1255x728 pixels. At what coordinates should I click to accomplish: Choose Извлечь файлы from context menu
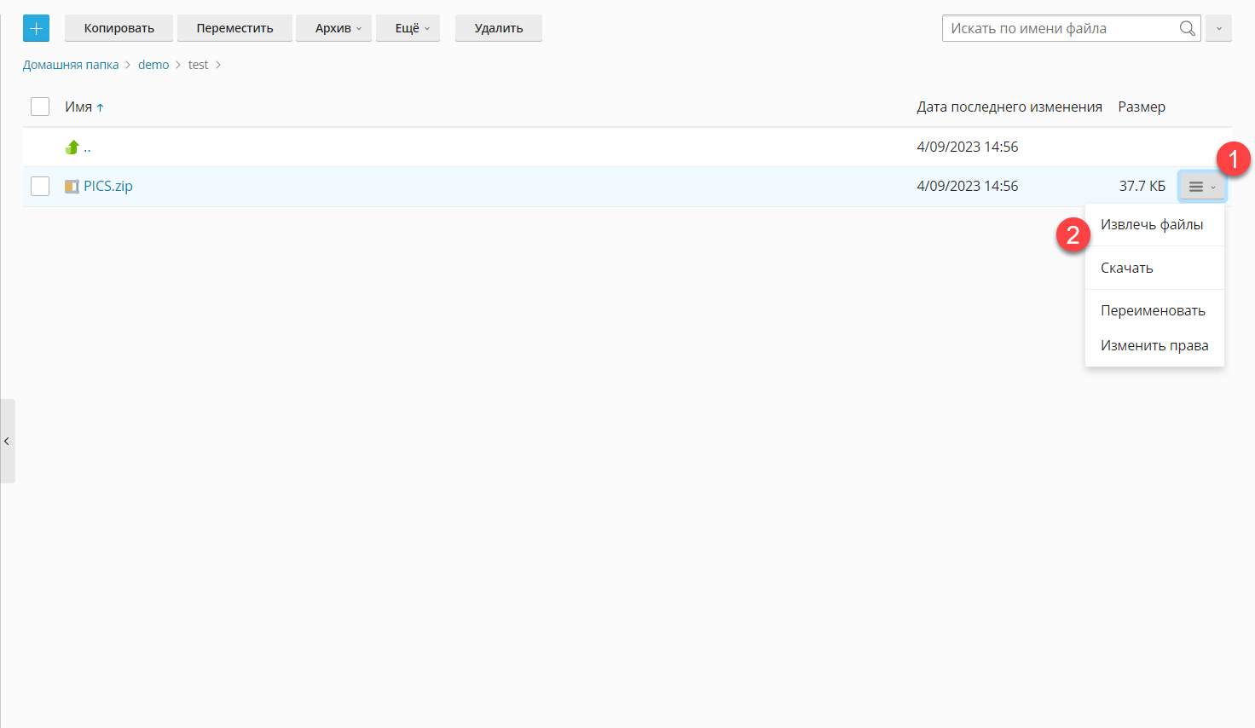pos(1152,225)
